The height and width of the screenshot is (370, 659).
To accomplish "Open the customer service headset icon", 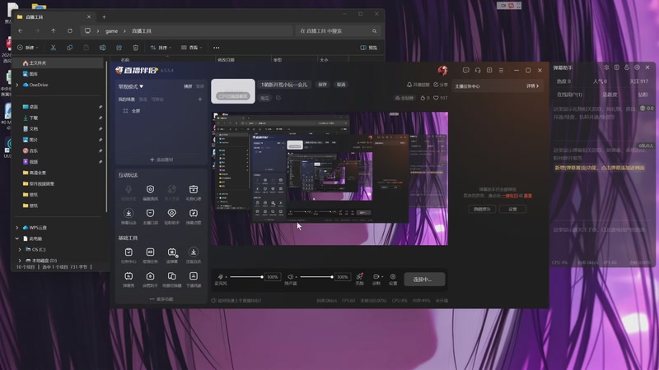I will click(x=478, y=71).
